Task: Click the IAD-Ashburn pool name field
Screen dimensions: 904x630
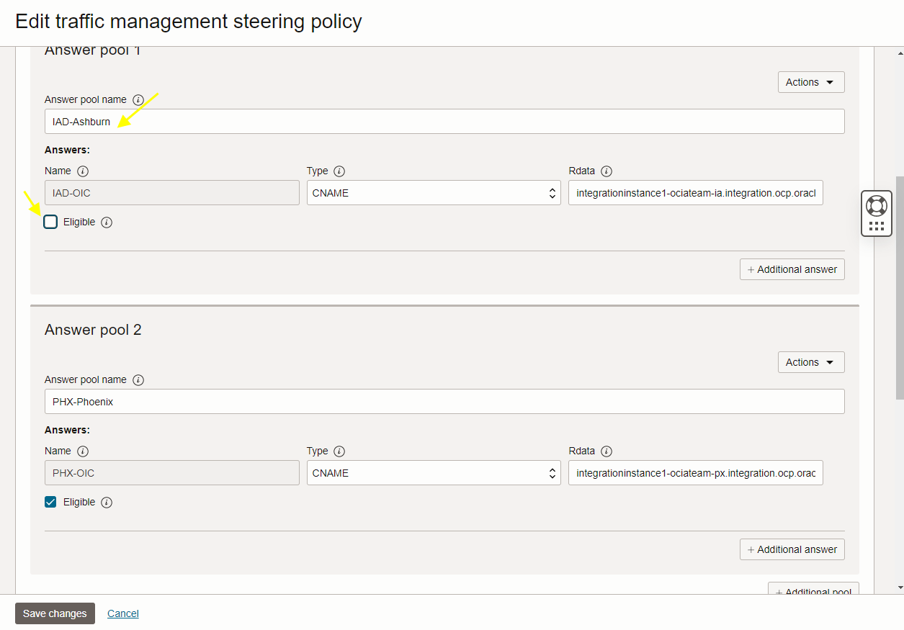Action: (x=444, y=122)
